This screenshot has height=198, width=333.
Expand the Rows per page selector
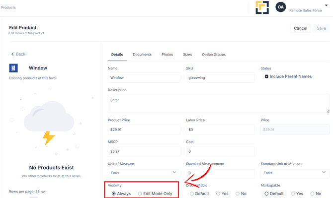(27, 192)
